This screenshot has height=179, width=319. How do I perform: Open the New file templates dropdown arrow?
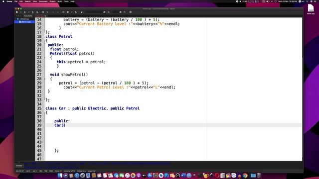[x=20, y=12]
